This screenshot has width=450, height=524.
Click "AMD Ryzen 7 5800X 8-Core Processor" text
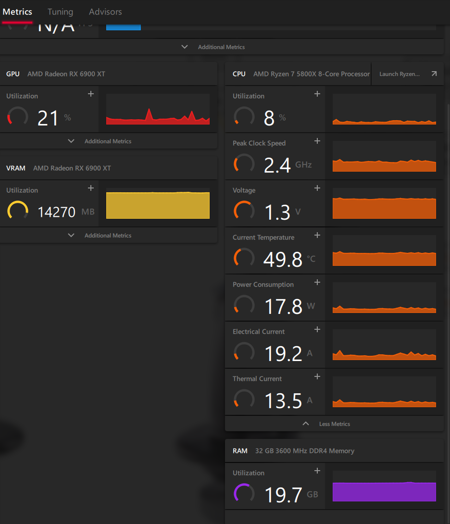point(312,74)
